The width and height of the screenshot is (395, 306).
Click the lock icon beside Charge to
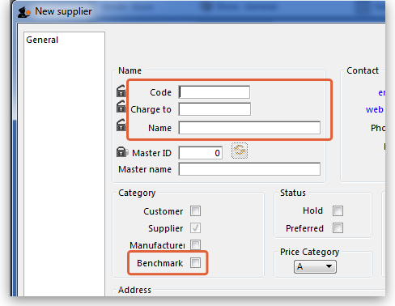tap(121, 107)
